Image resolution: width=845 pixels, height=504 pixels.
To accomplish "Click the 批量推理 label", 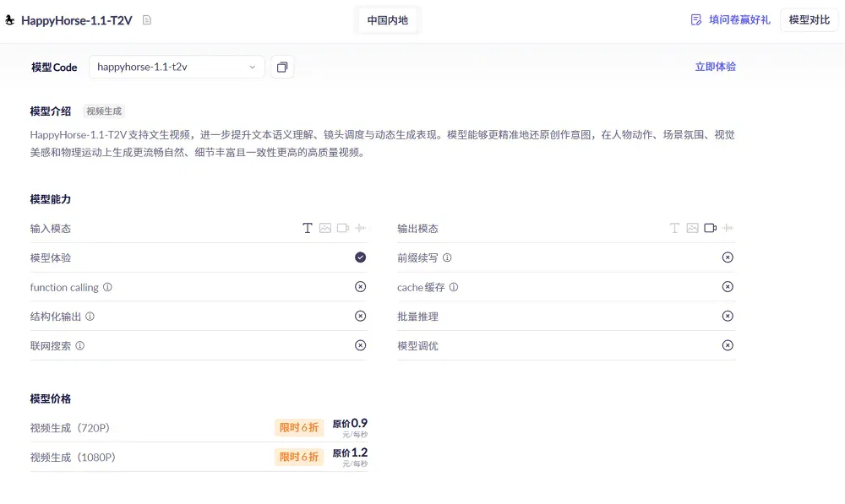I will coord(417,317).
